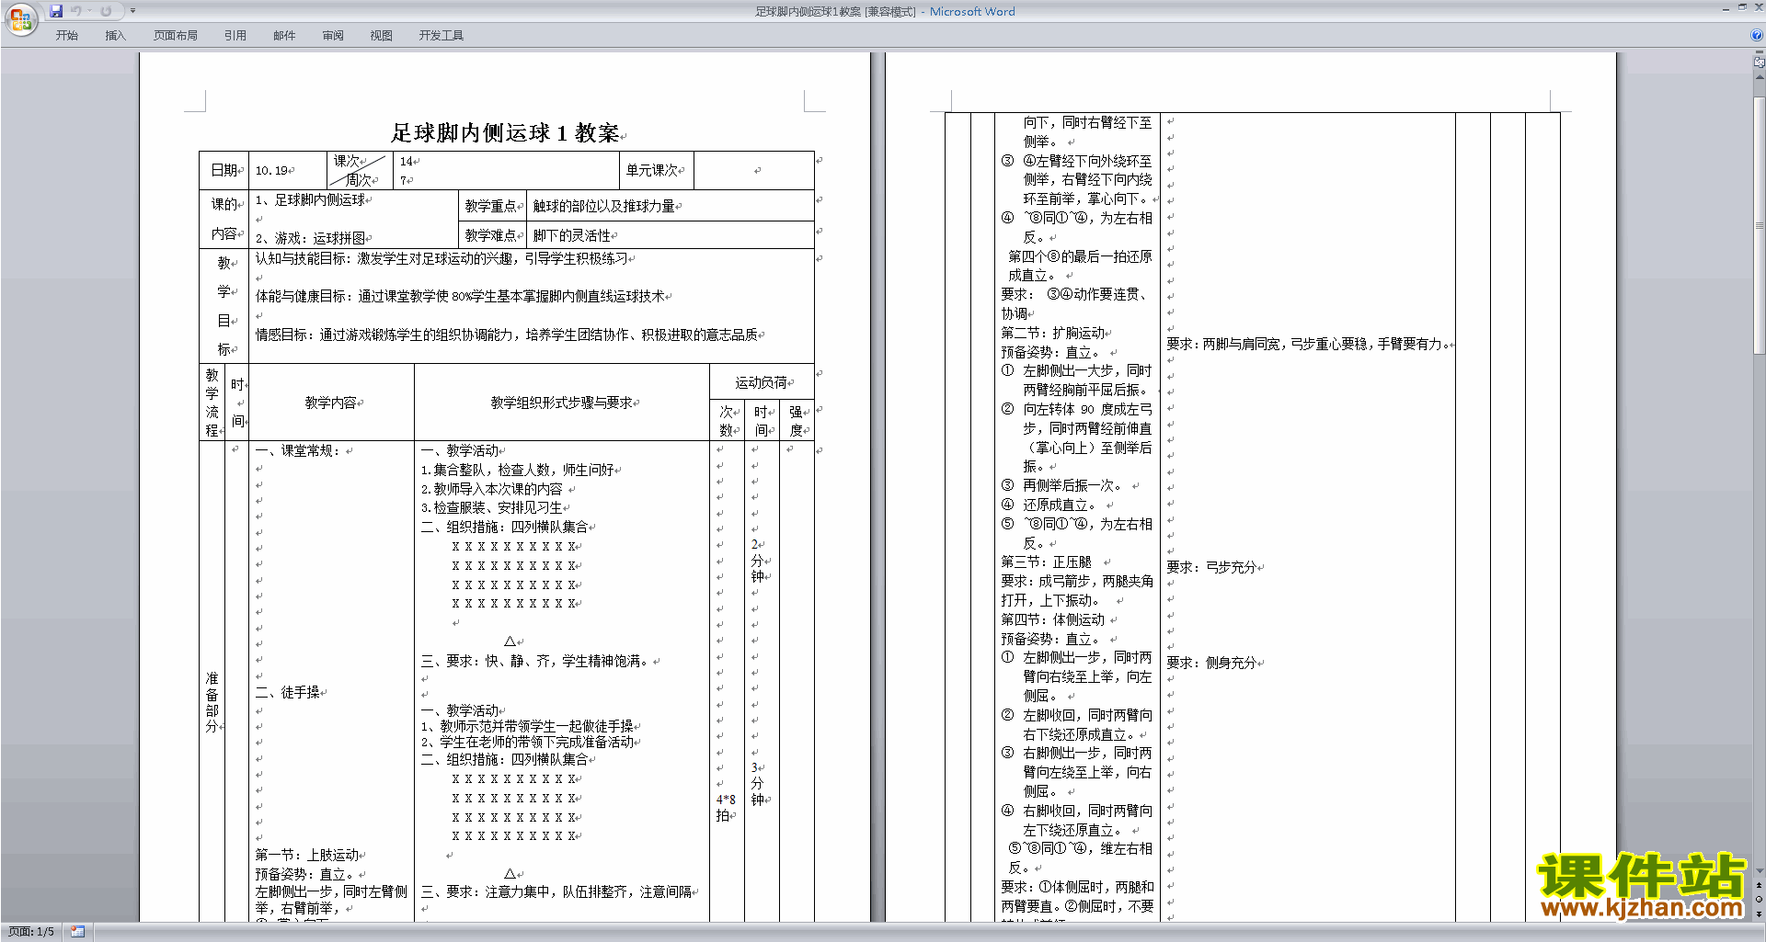Click the Undo arrow icon

[x=76, y=11]
